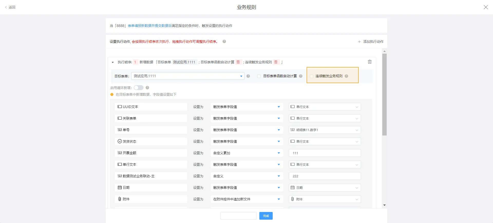Open the 目标表单 dropdown 测试应用.1111

[x=187, y=76]
